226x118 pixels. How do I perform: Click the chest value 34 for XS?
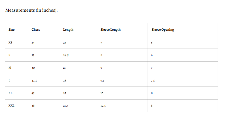coord(33,43)
